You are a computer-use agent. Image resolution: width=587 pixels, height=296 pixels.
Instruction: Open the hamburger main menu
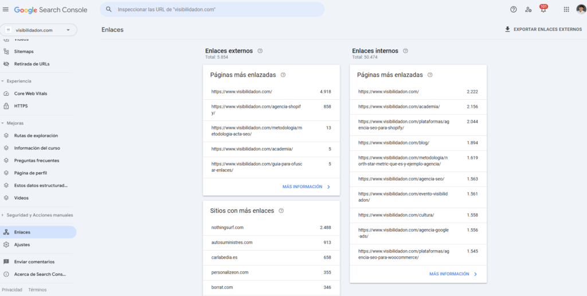coord(6,10)
